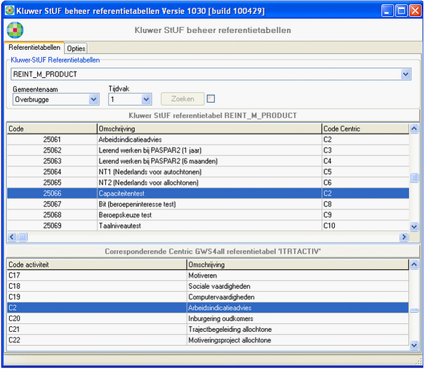
Task: Close the Kluwer StUF window
Action: (415, 11)
